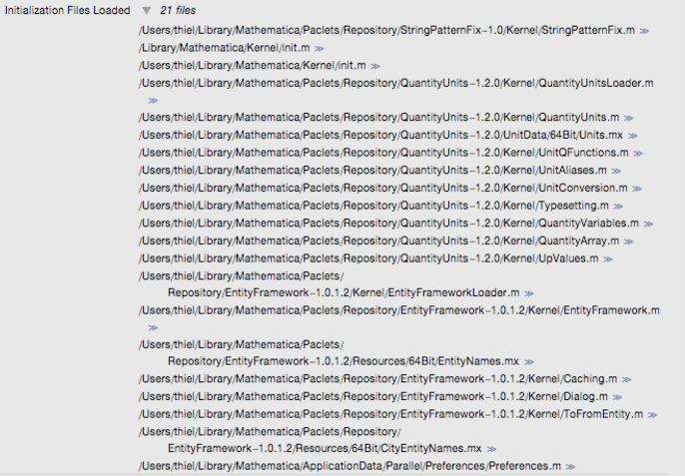Select the Parallel/Preferences/Preferences.m path

point(349,466)
